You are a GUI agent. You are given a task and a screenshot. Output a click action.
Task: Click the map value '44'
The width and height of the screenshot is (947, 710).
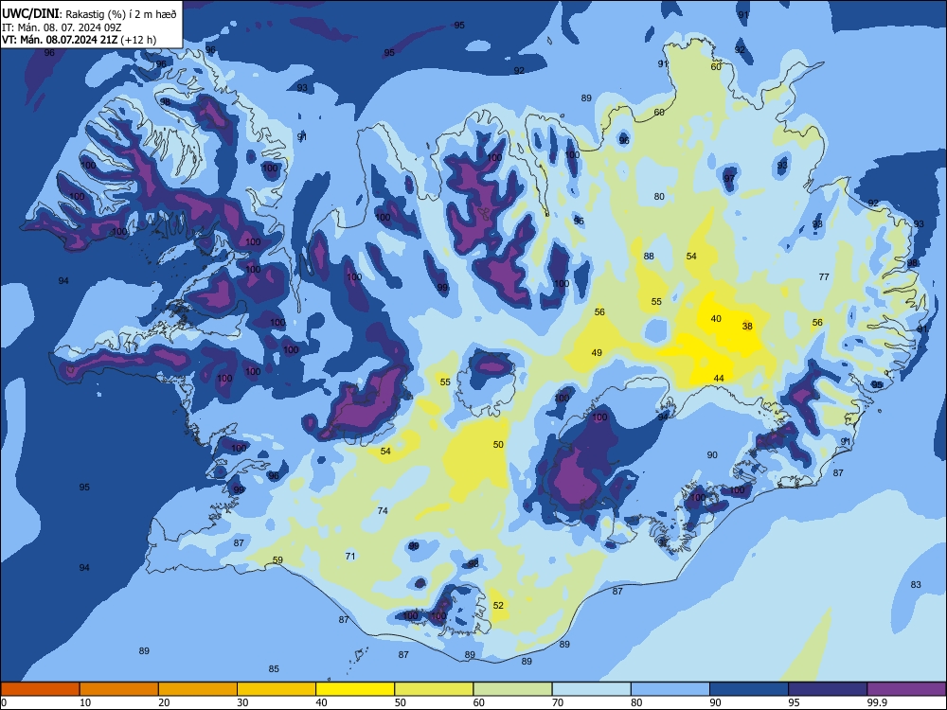719,379
